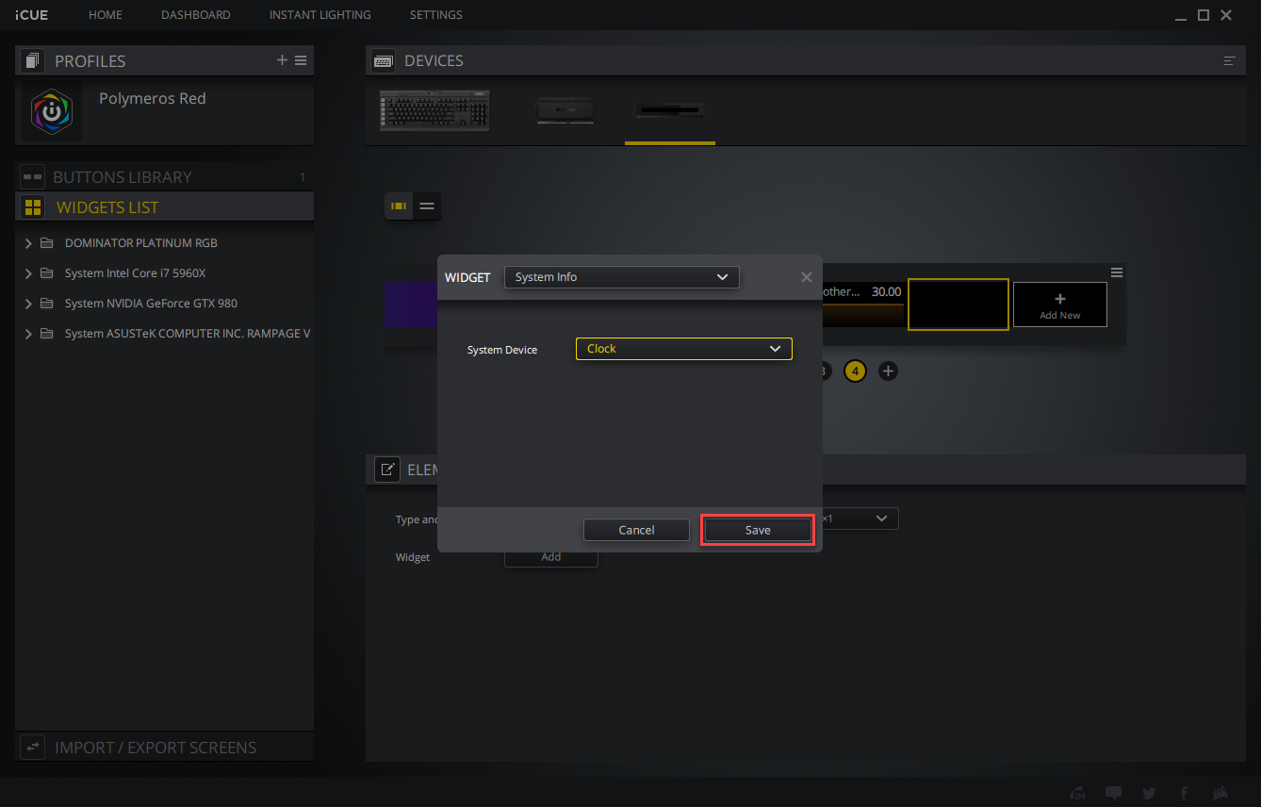Screen dimensions: 1261x807
Task: Click the Cancel button in the Widget dialog
Action: 636,530
